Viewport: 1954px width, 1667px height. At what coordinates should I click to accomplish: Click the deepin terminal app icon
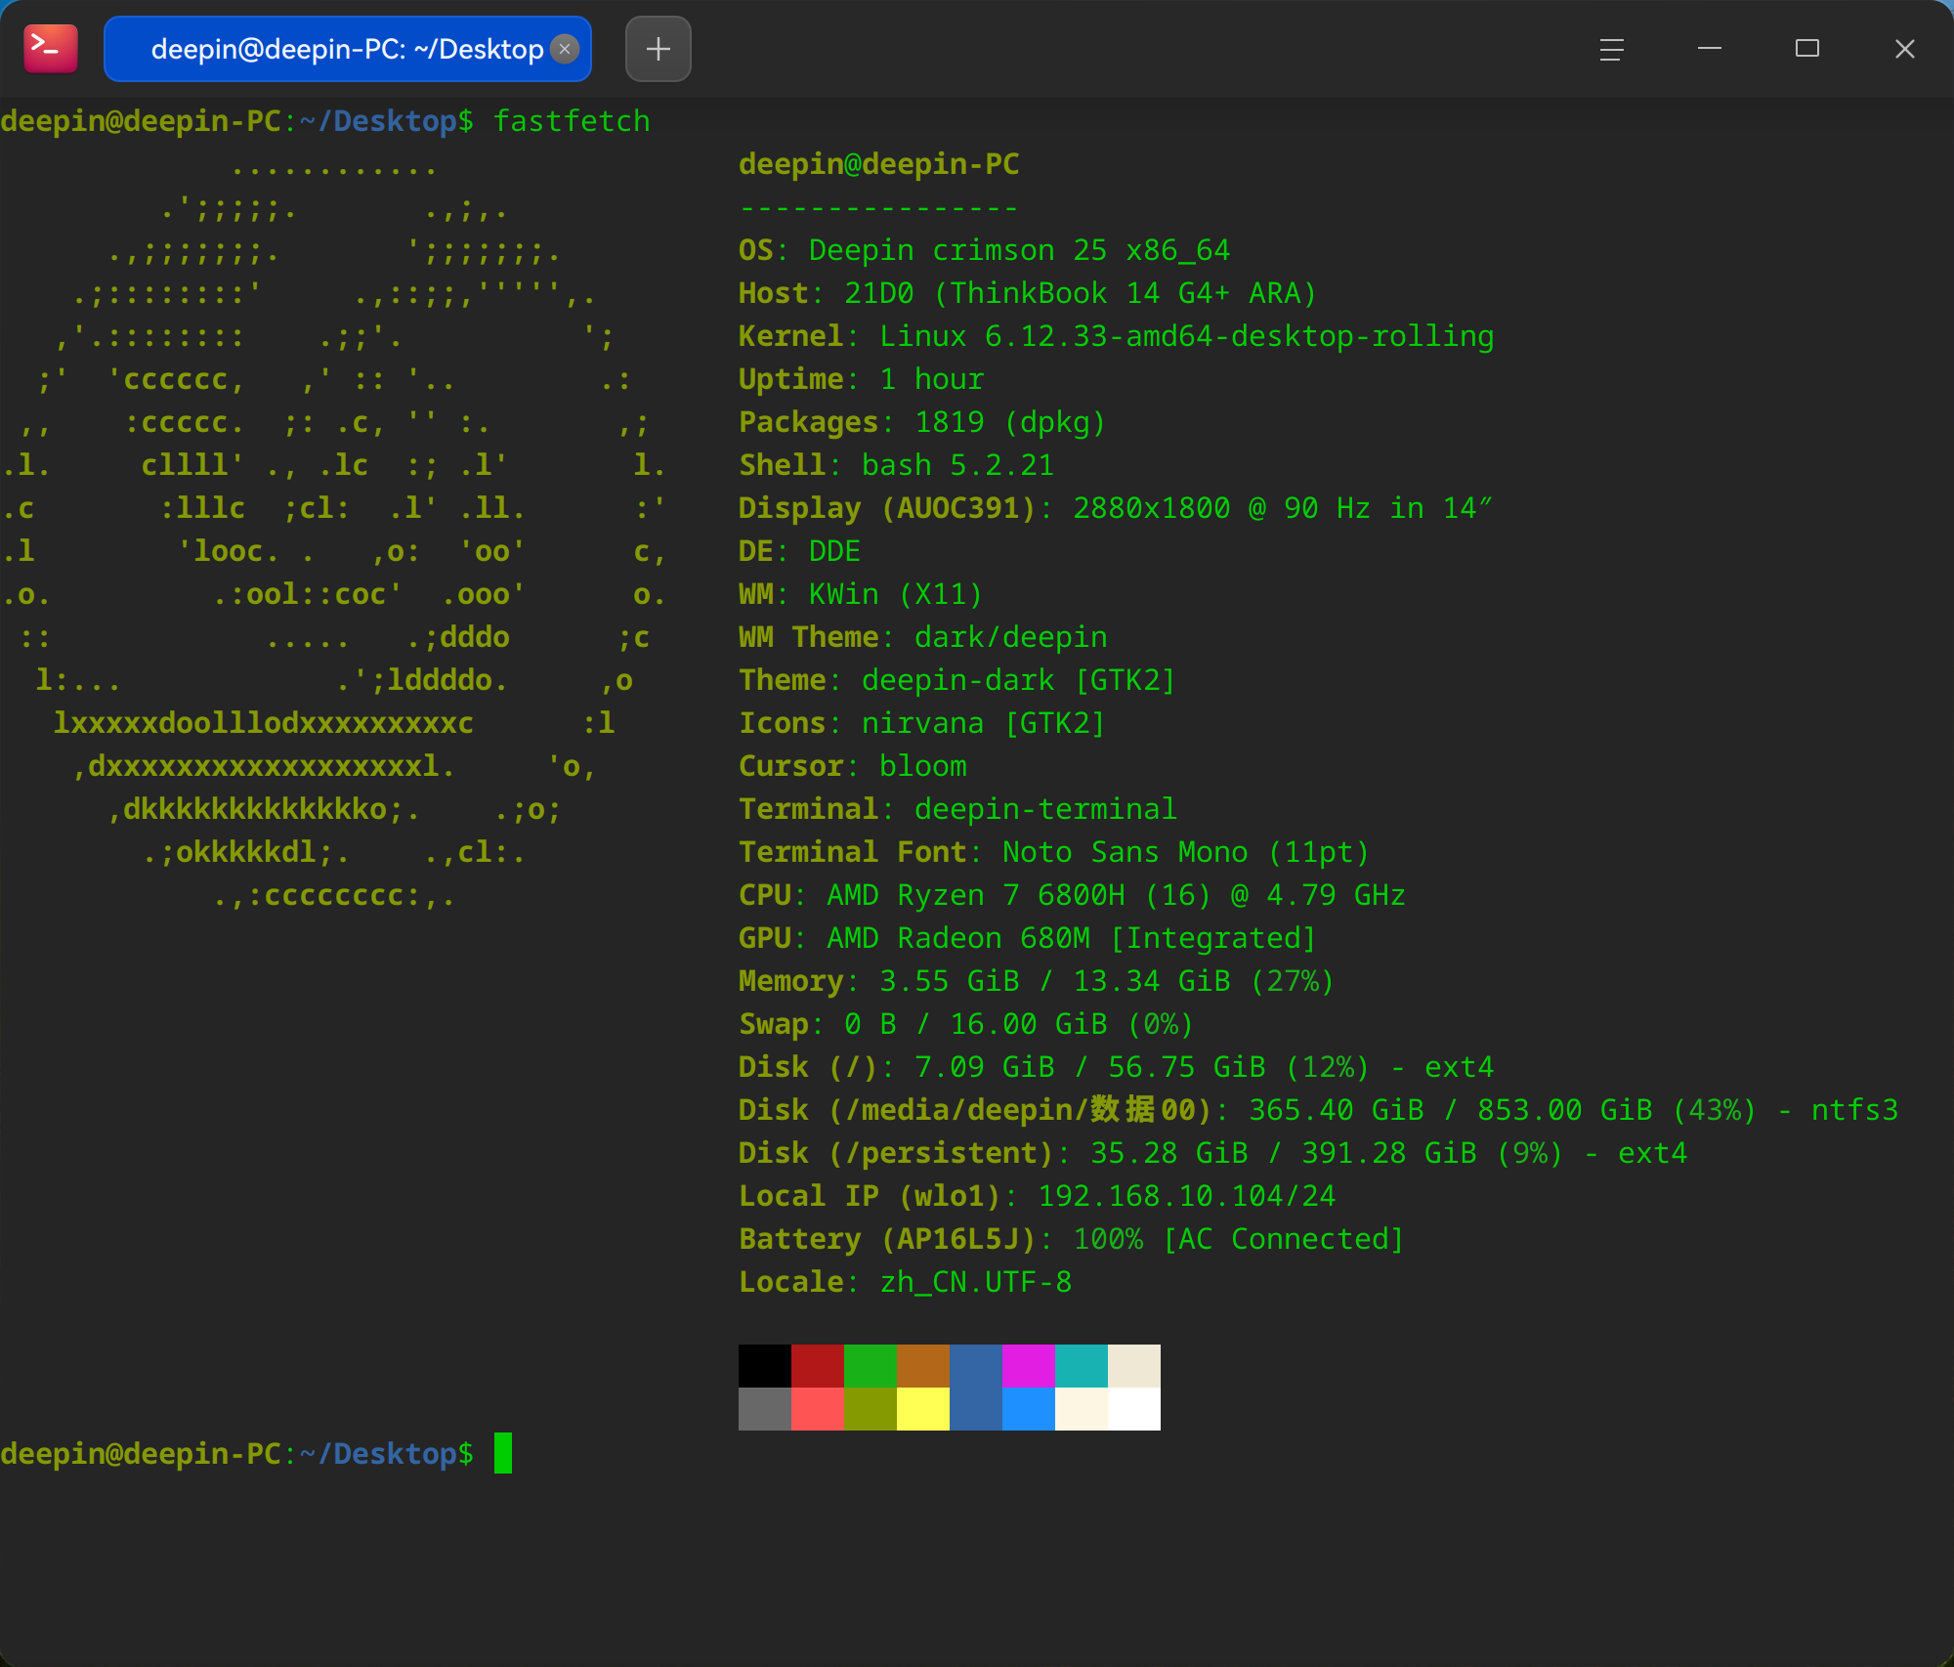click(x=51, y=49)
